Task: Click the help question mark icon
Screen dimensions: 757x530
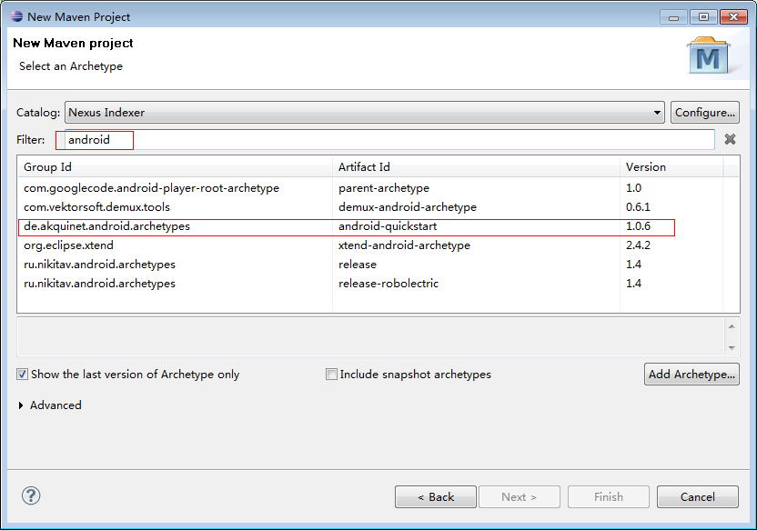Action: (x=31, y=496)
